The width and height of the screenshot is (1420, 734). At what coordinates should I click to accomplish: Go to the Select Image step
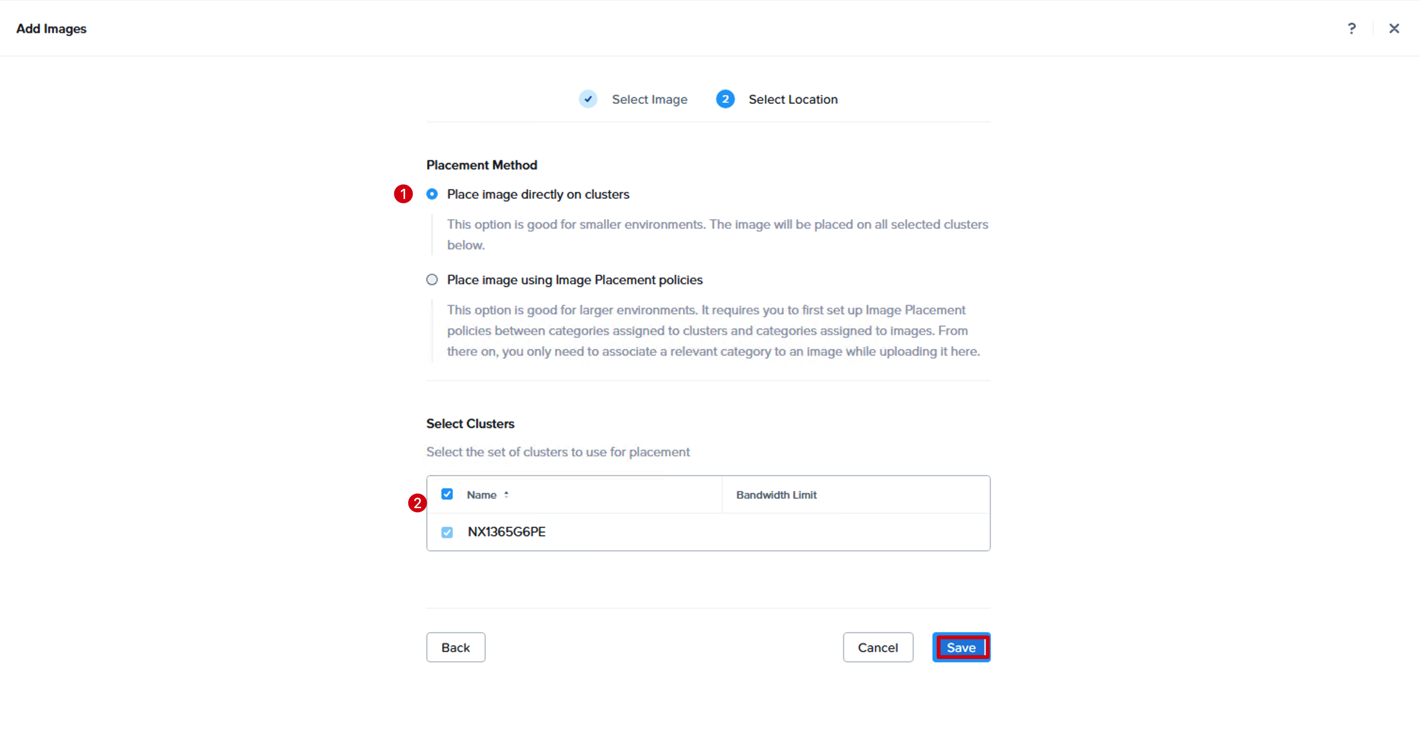tap(649, 99)
